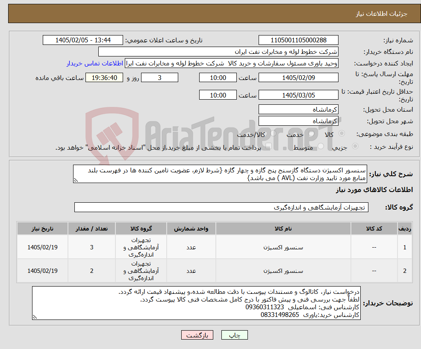Image resolution: width=421 pixels, height=349 pixels.
Task: Click the remaining days field showing 3
Action: (x=159, y=78)
